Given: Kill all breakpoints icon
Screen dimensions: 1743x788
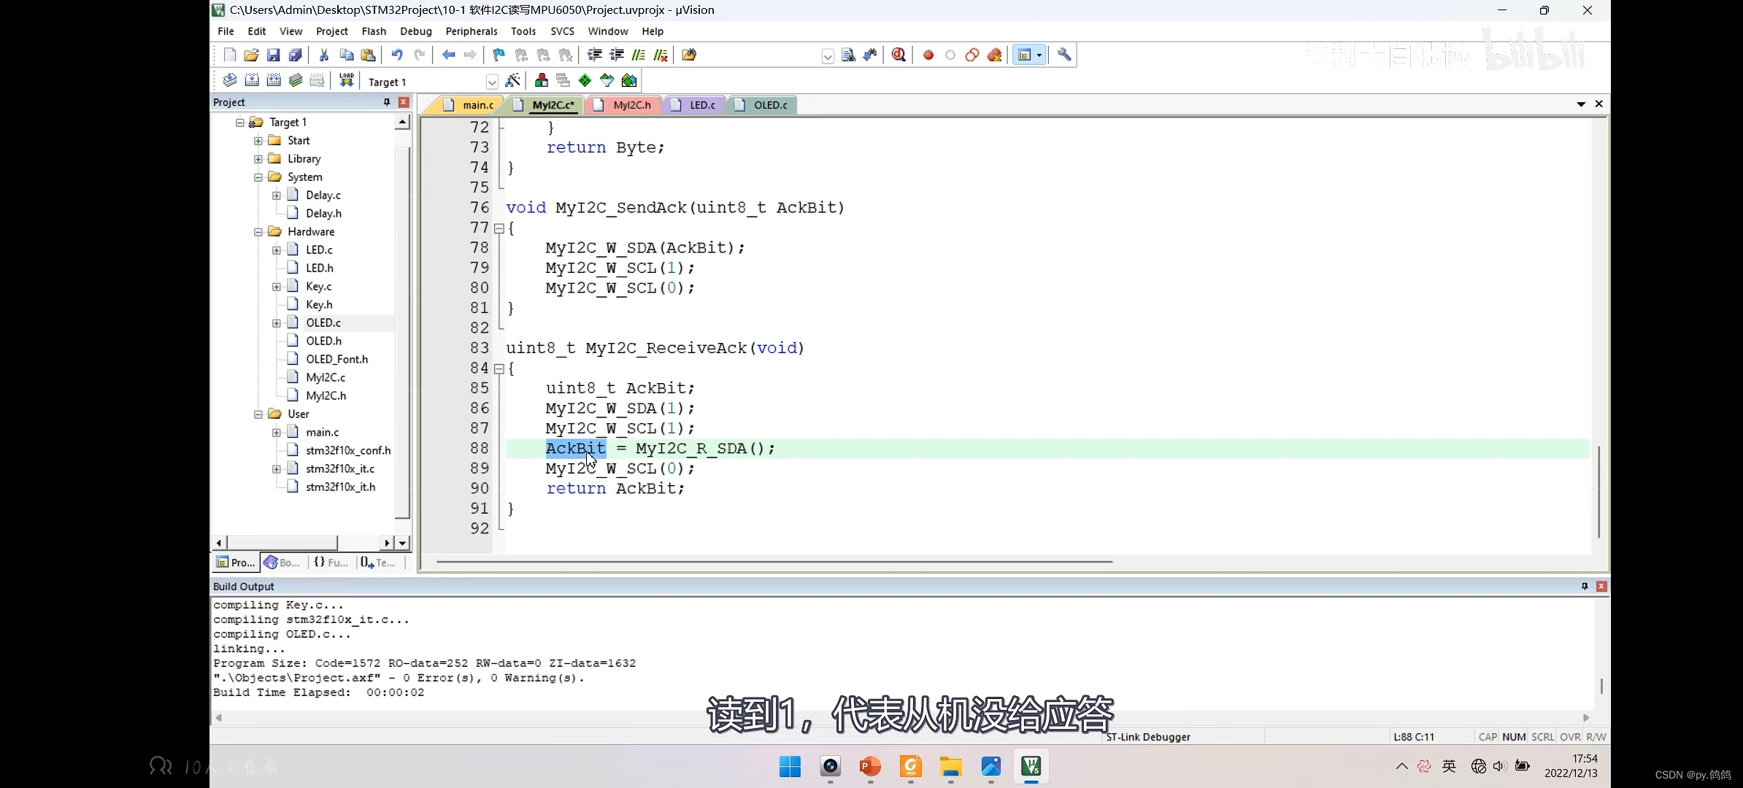Looking at the screenshot, I should tap(994, 55).
